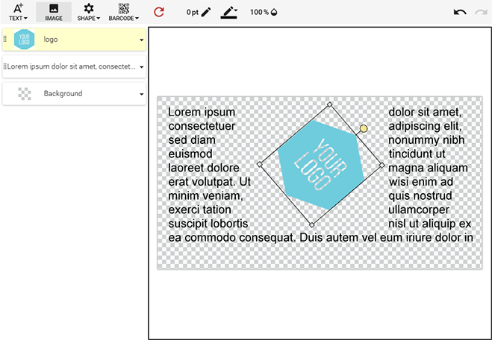Select the Lorem ipsum text layer
Image resolution: width=492 pixels, height=340 pixels.
coord(71,66)
